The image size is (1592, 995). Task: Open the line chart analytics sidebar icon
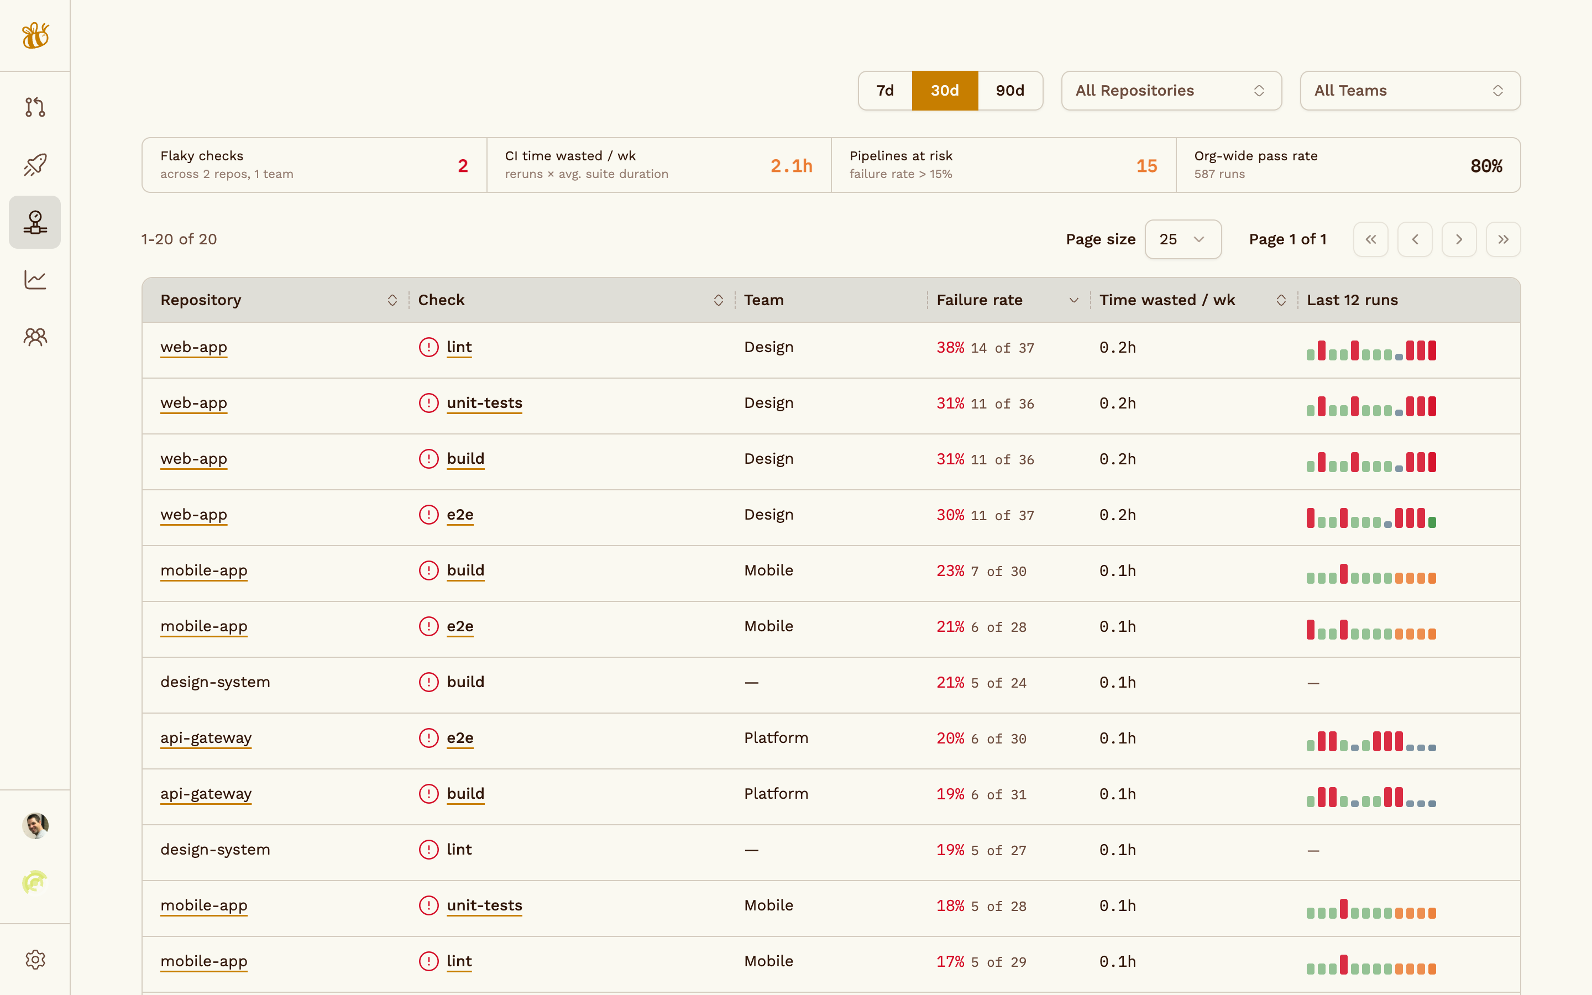(35, 280)
